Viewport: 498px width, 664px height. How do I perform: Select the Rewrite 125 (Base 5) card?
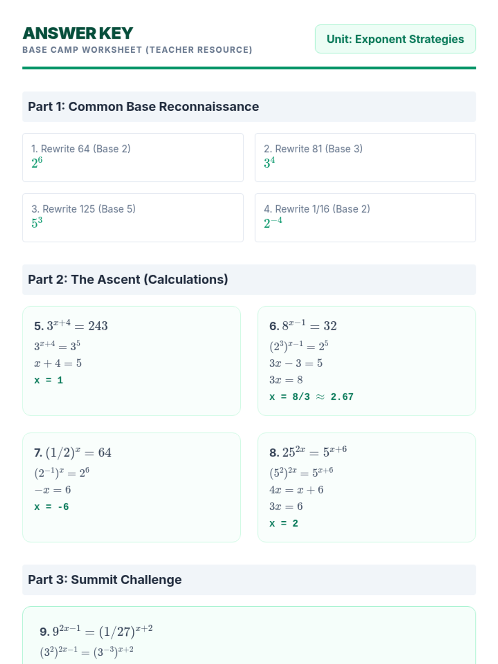tap(133, 217)
